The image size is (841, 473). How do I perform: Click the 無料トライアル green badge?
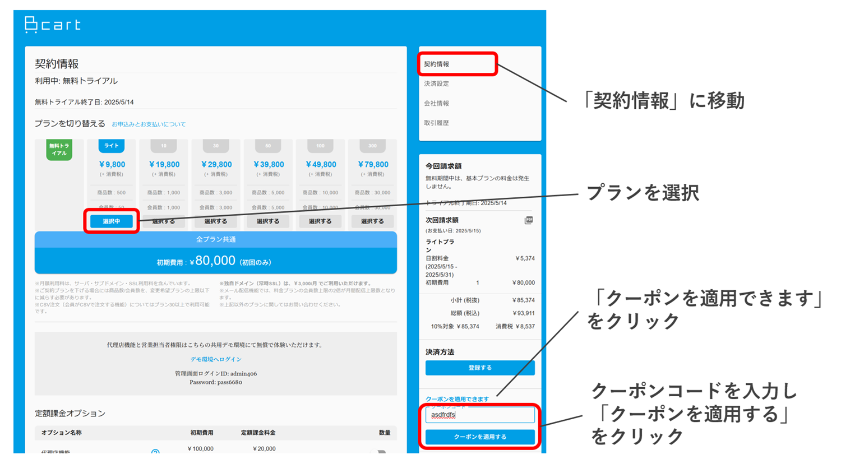pyautogui.click(x=59, y=150)
